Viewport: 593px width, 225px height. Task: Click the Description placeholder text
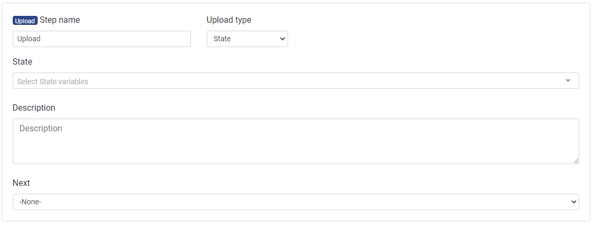point(41,129)
